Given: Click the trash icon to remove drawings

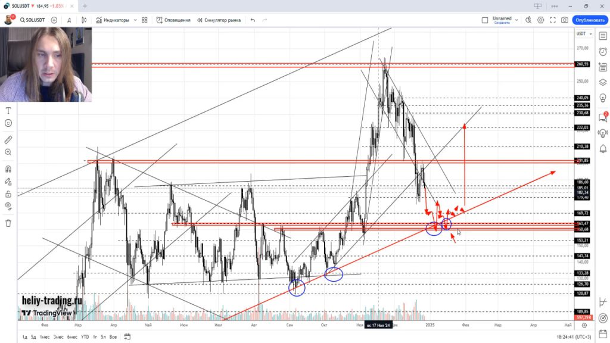Looking at the screenshot, I should [x=8, y=223].
